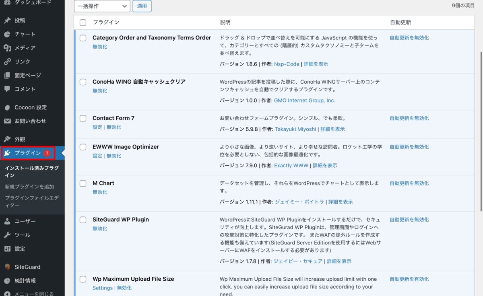
Task: Click the chain link icon beside リンク
Action: pos(7,62)
